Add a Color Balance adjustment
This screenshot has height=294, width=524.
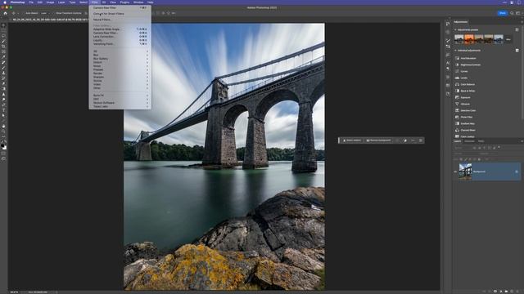click(468, 84)
